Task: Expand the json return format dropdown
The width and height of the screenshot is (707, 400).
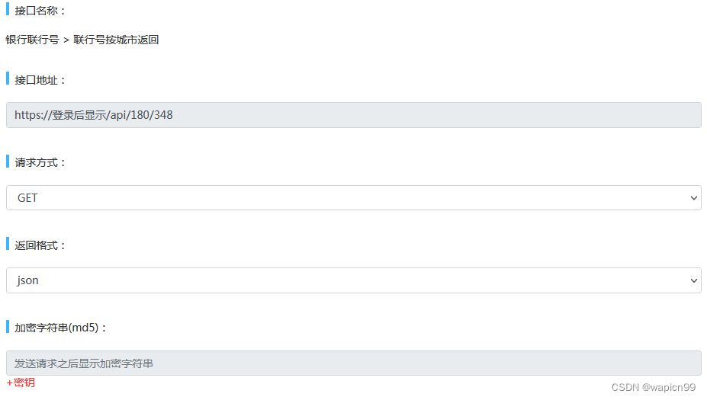Action: point(353,280)
